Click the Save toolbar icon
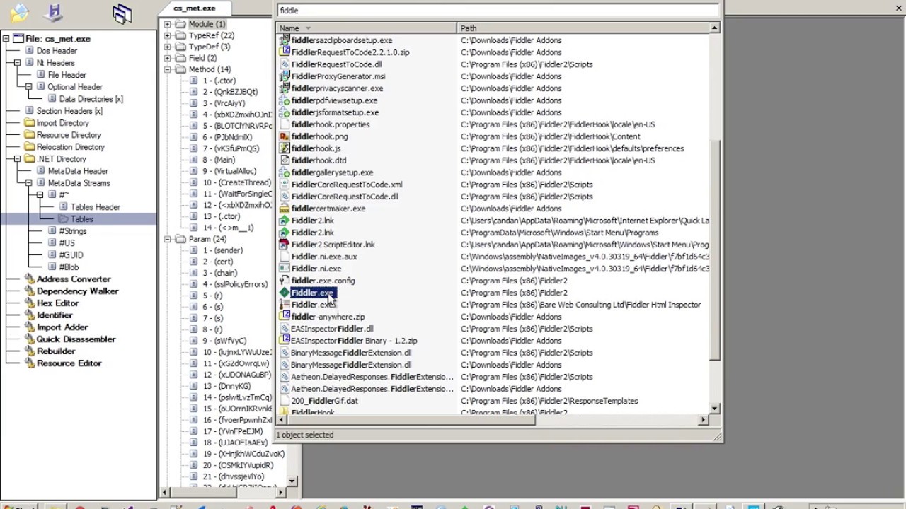906x509 pixels. pyautogui.click(x=52, y=12)
